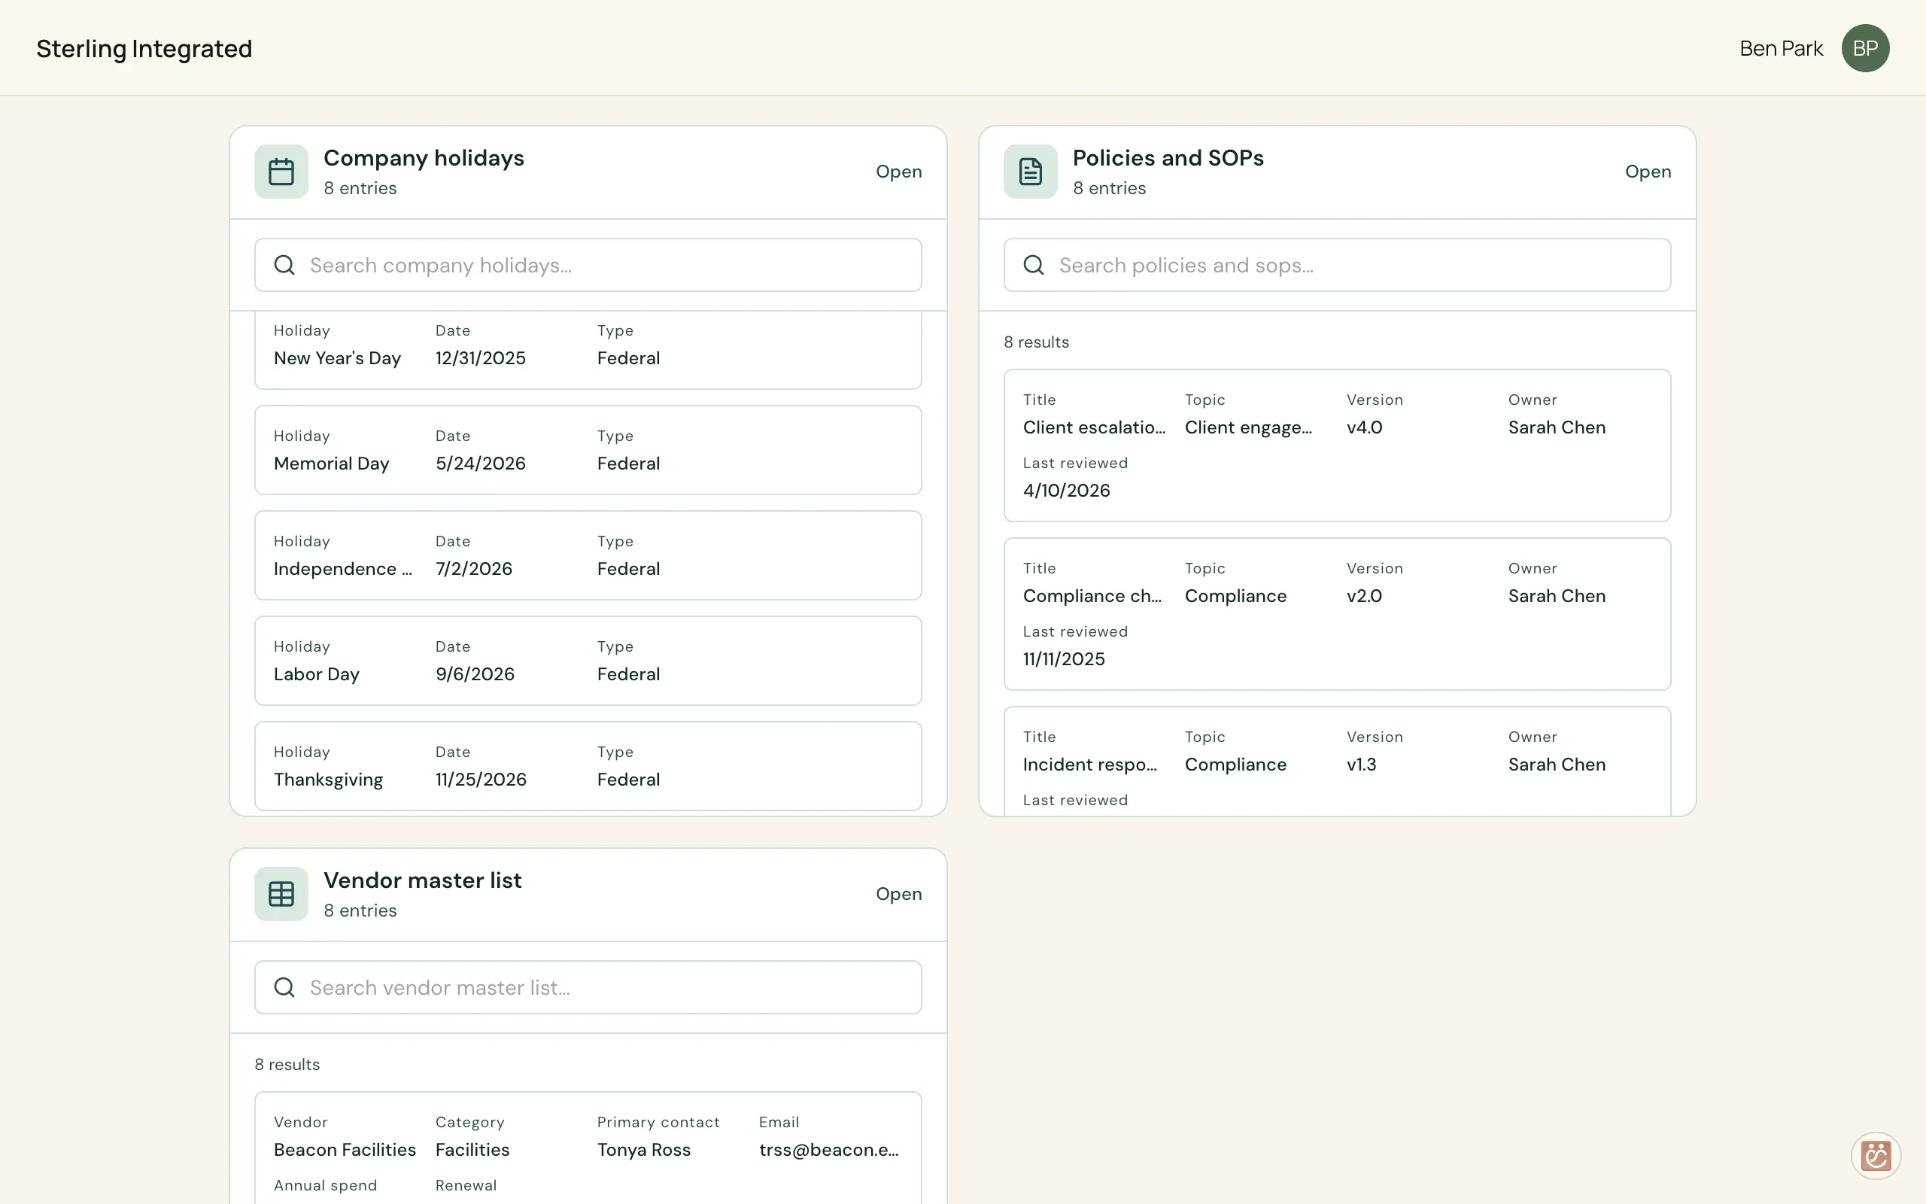Open the Policies and SOPs list

point(1648,172)
